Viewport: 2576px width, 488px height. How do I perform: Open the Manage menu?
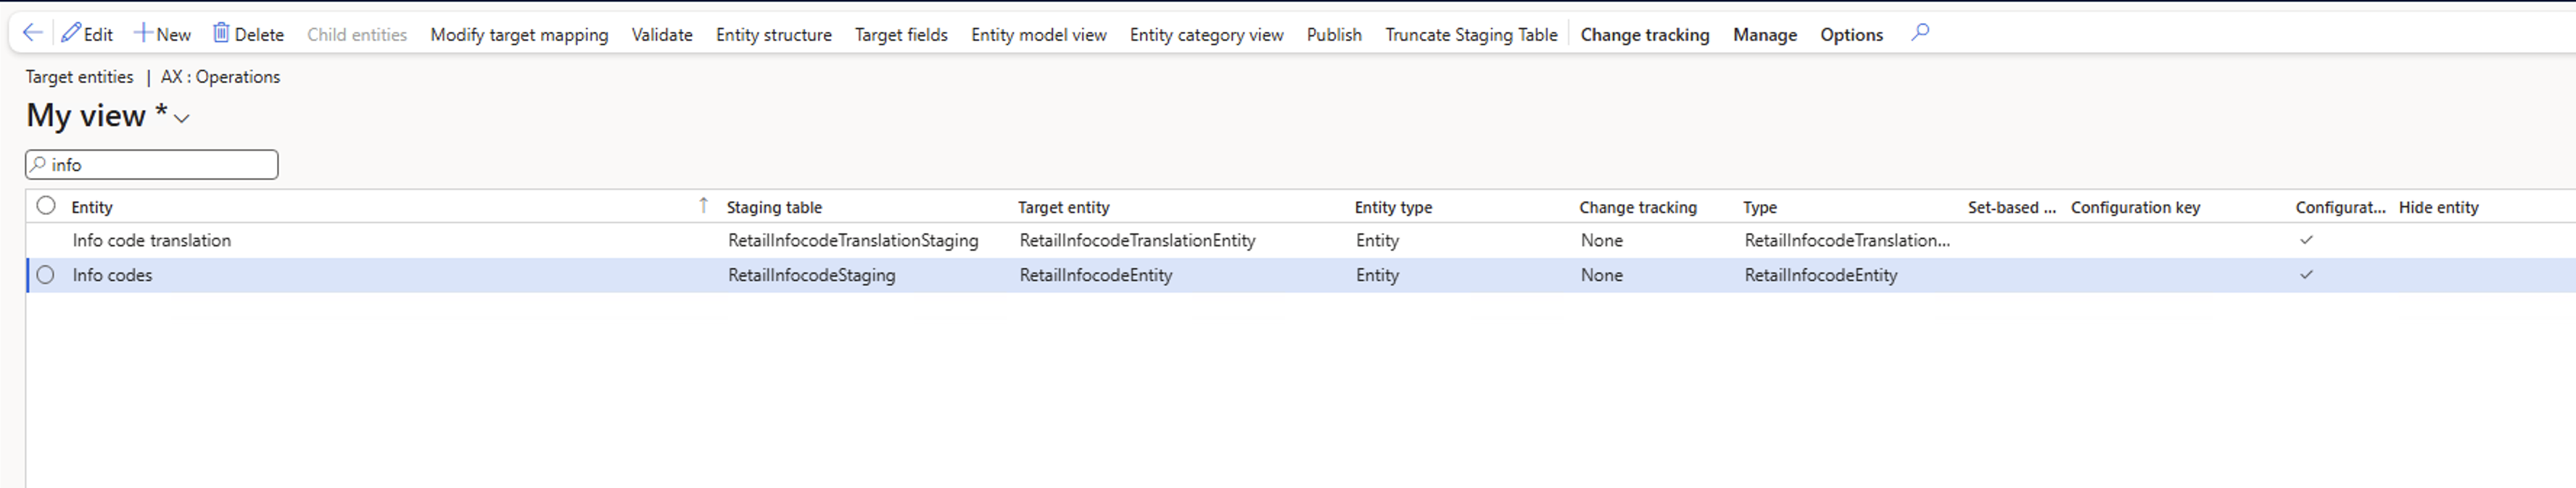click(x=1765, y=34)
